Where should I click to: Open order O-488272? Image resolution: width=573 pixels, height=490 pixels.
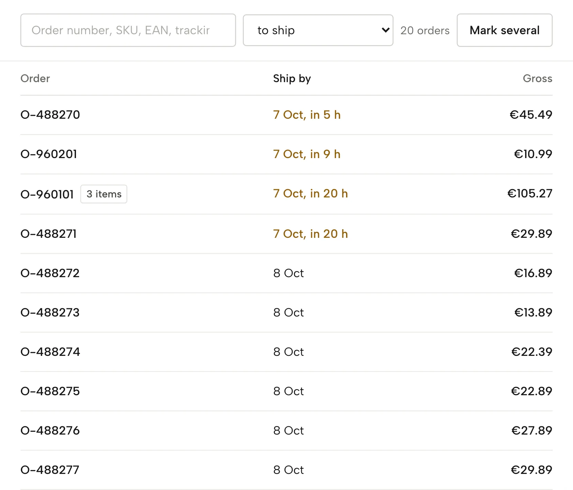tap(50, 273)
